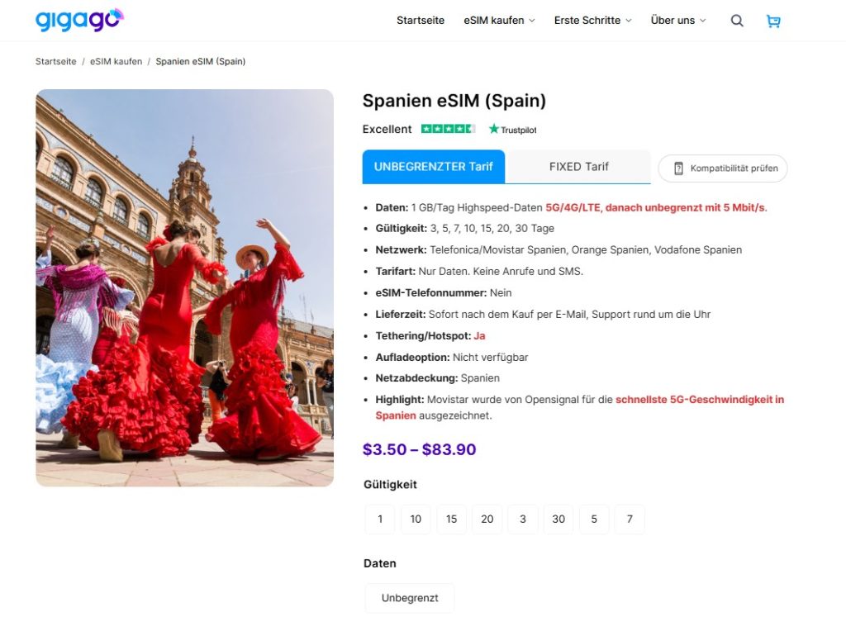The image size is (846, 631).
Task: Select validity option 3 days
Action: click(x=523, y=519)
